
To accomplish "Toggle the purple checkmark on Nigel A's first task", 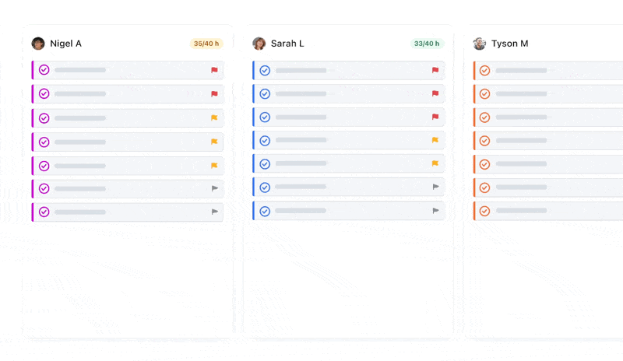I will click(44, 70).
